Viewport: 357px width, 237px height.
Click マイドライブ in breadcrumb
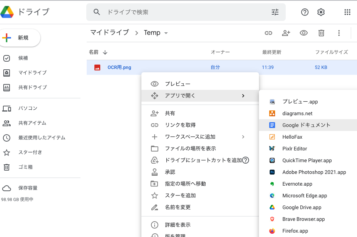[110, 33]
